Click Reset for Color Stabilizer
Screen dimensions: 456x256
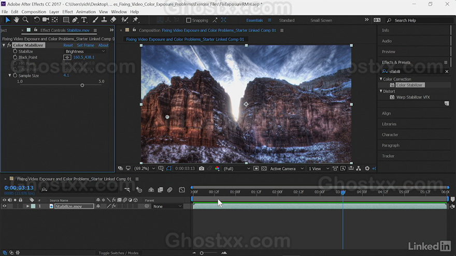(68, 46)
